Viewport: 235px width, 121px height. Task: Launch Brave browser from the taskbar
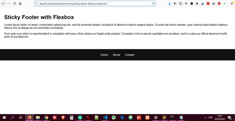point(63,118)
